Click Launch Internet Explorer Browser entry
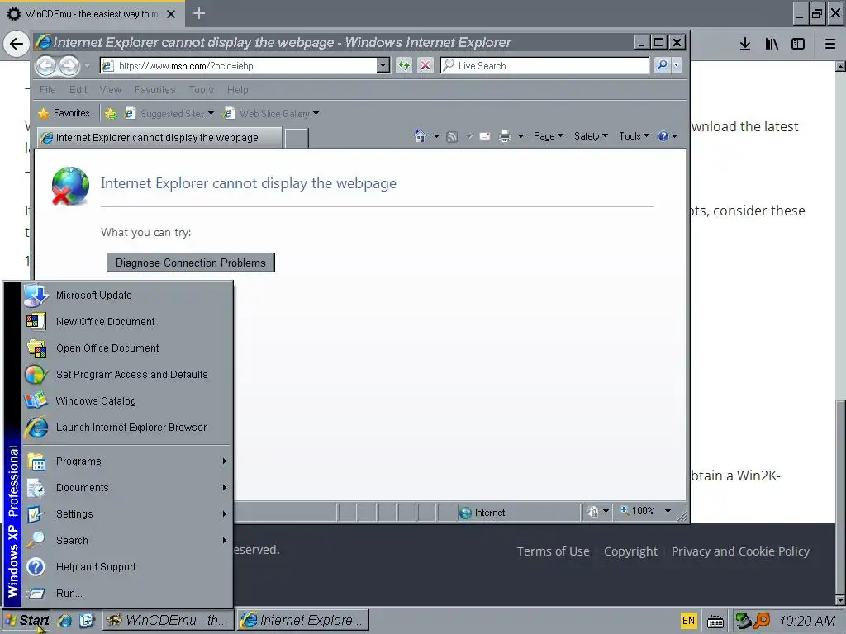 tap(127, 428)
